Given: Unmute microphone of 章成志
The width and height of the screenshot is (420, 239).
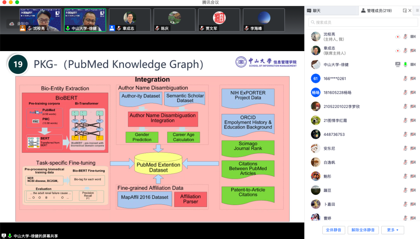Looking at the screenshot, I should [x=406, y=50].
